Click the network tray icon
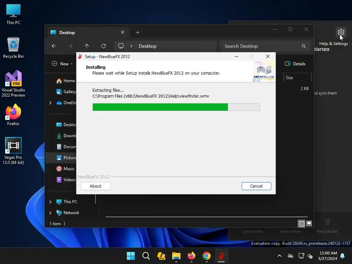The image size is (352, 264). 301,256
